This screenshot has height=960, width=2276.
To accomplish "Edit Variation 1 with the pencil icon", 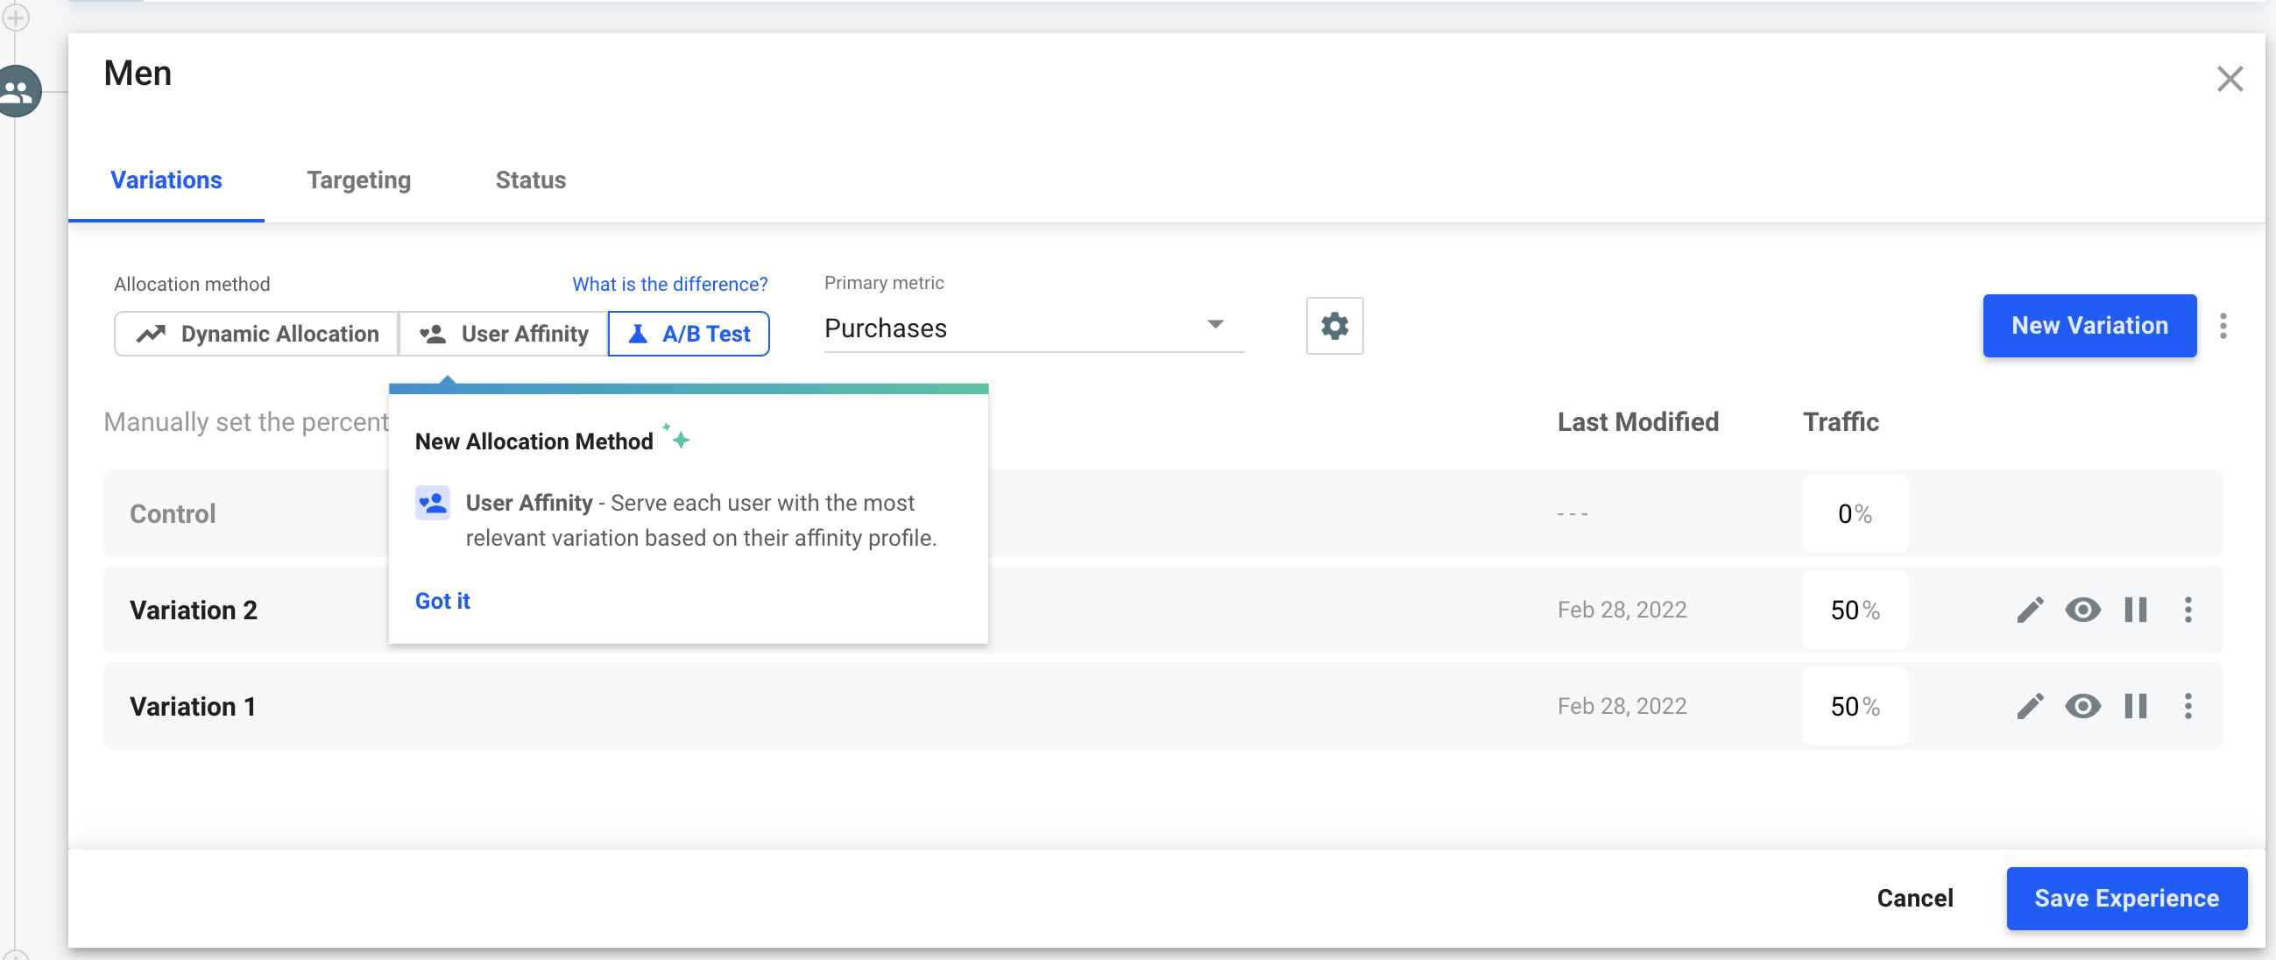I will pyautogui.click(x=2030, y=706).
